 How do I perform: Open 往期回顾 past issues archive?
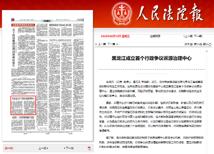155,36
